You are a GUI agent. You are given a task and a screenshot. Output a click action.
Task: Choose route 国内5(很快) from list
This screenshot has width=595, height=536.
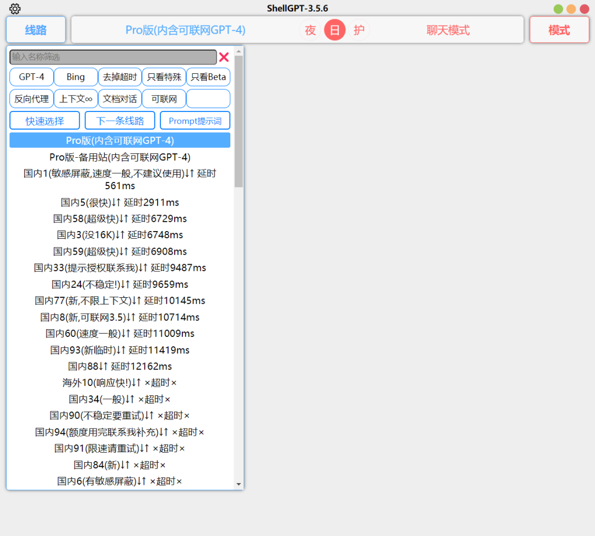pyautogui.click(x=120, y=202)
